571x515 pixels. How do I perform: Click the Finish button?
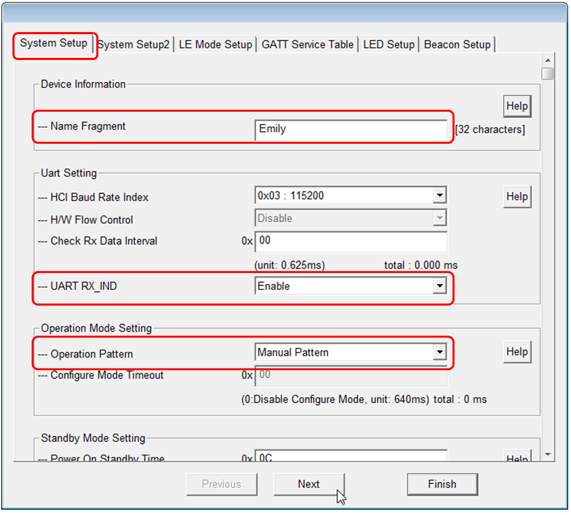[x=442, y=484]
